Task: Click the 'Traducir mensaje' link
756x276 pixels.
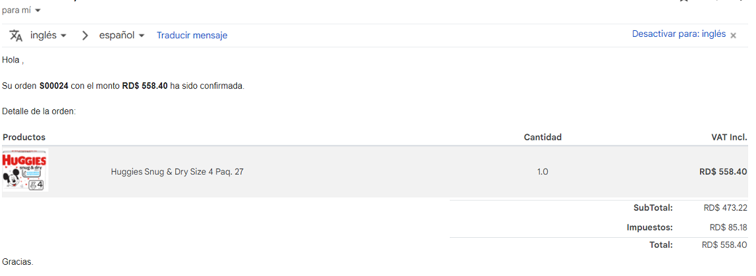Action: tap(192, 36)
